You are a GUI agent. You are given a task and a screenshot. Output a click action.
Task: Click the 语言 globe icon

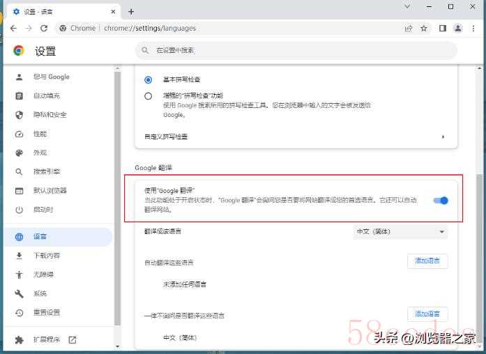(20, 237)
